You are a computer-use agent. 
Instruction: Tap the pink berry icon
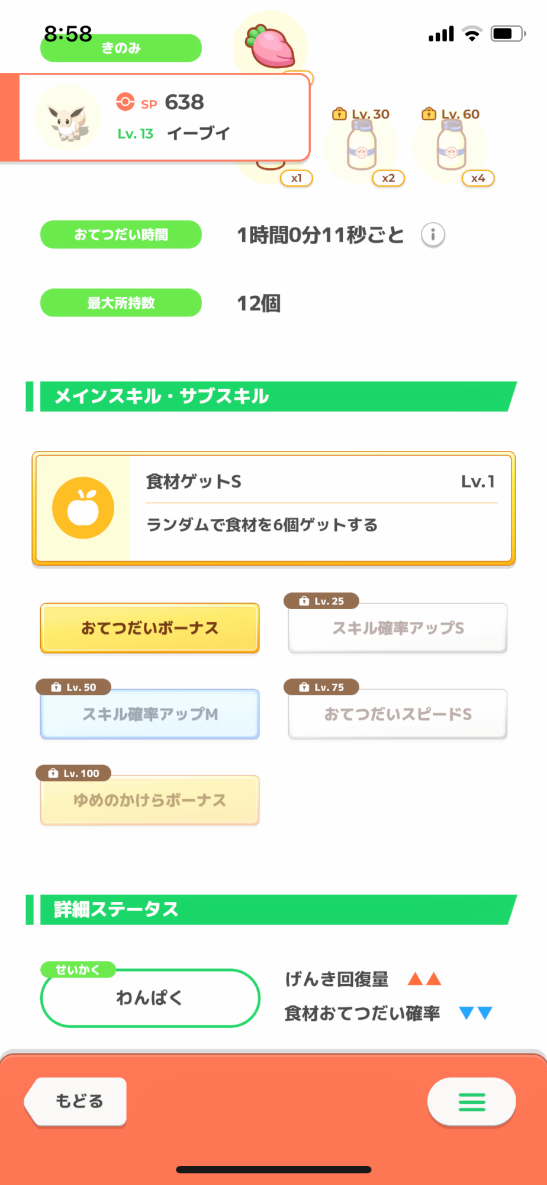coord(272,46)
